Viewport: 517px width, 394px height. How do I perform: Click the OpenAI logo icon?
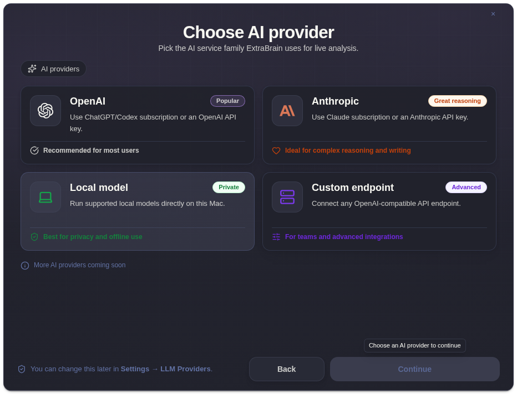click(45, 111)
